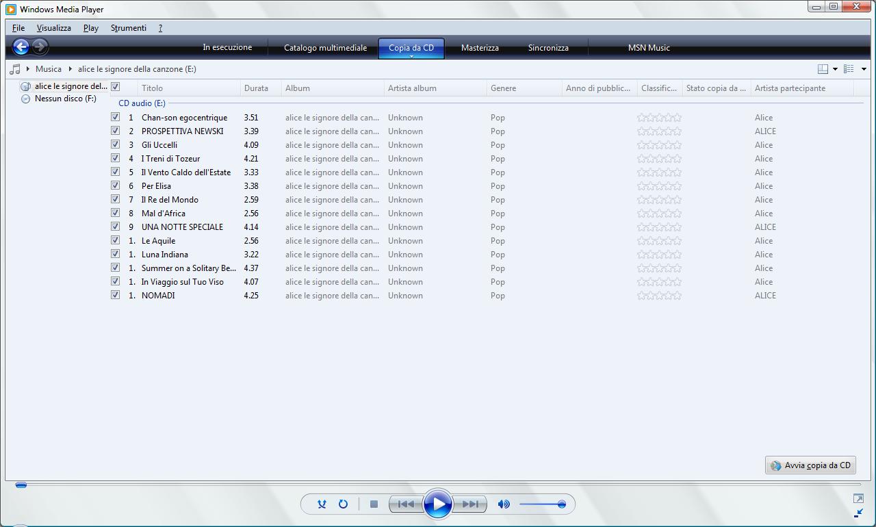Open the File menu
The width and height of the screenshot is (876, 527).
point(18,28)
